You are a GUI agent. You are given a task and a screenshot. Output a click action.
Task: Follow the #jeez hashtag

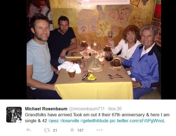click(x=54, y=121)
